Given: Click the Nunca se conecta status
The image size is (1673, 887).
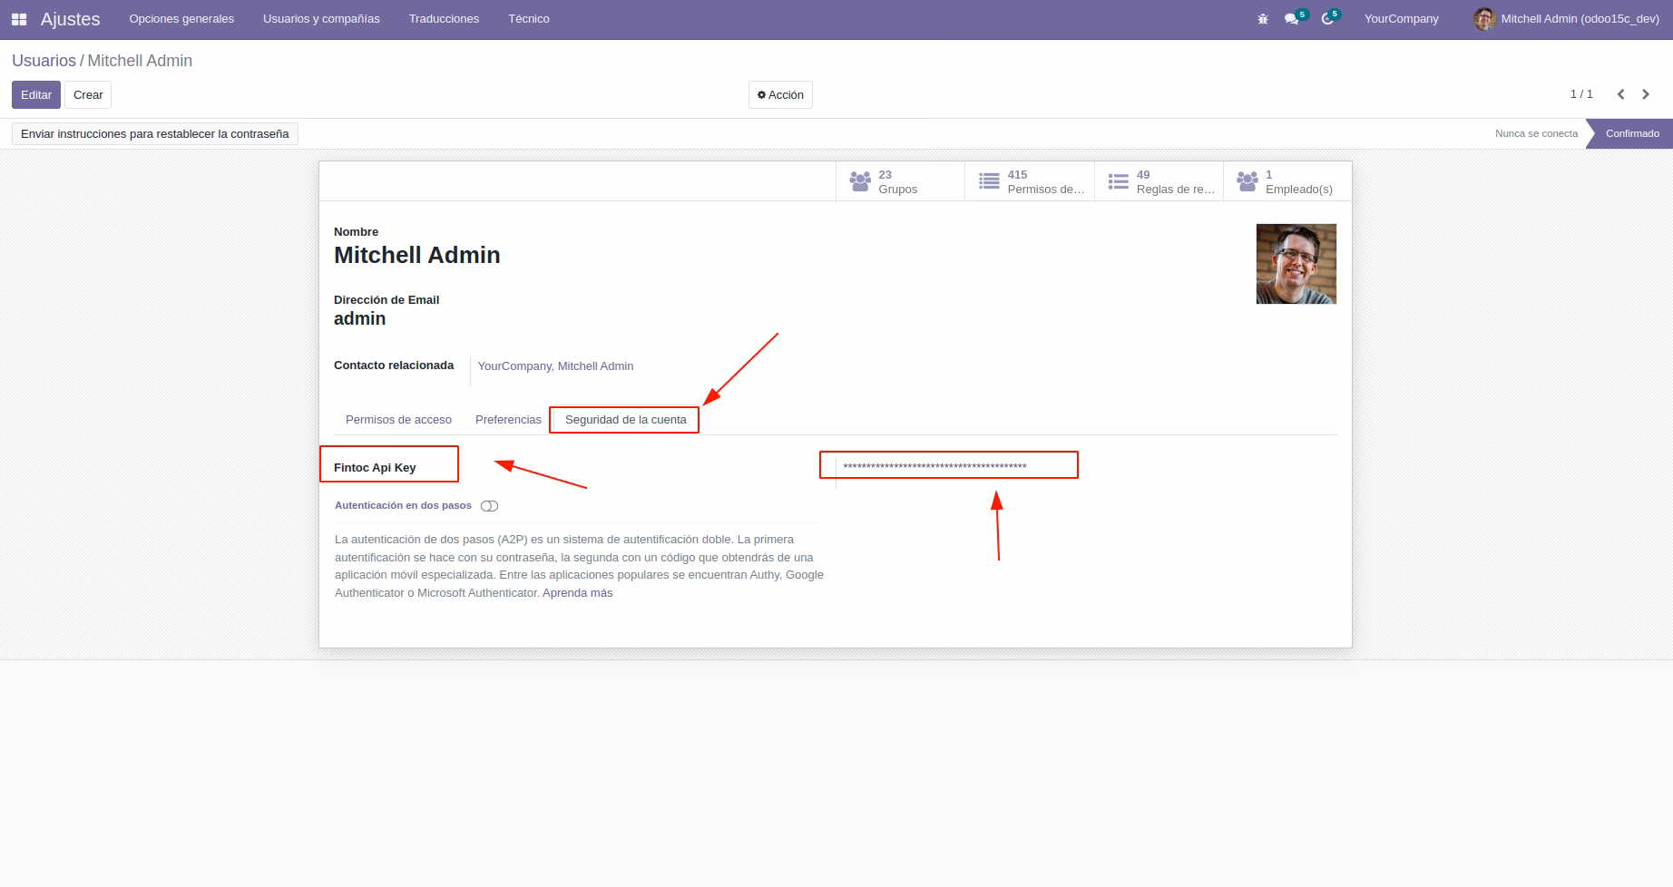Looking at the screenshot, I should click(x=1536, y=133).
